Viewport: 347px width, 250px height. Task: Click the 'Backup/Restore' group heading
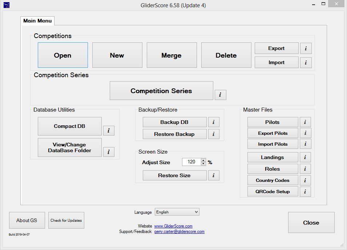158,110
